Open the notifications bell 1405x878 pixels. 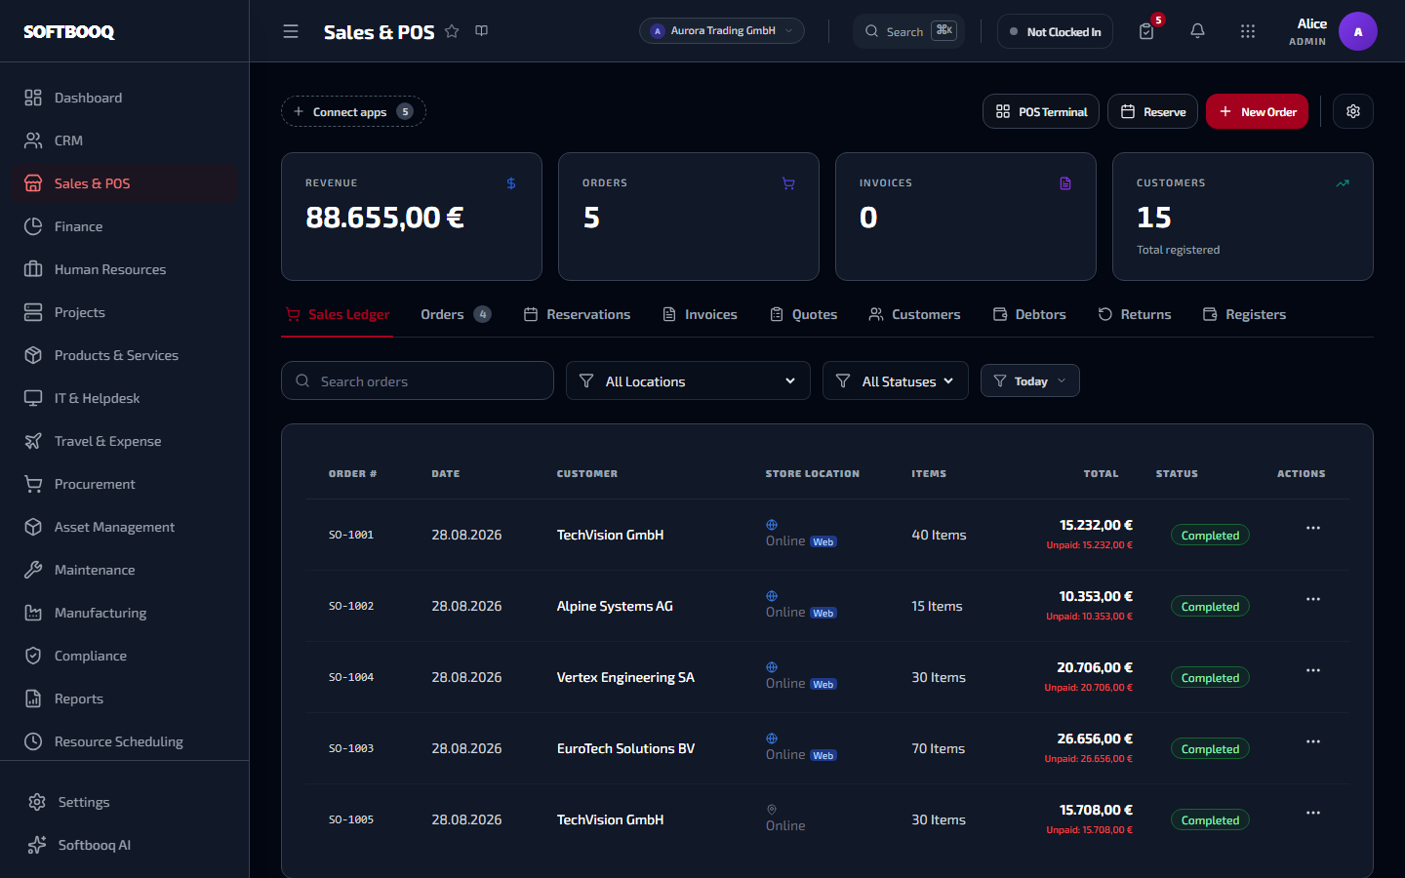point(1197,31)
